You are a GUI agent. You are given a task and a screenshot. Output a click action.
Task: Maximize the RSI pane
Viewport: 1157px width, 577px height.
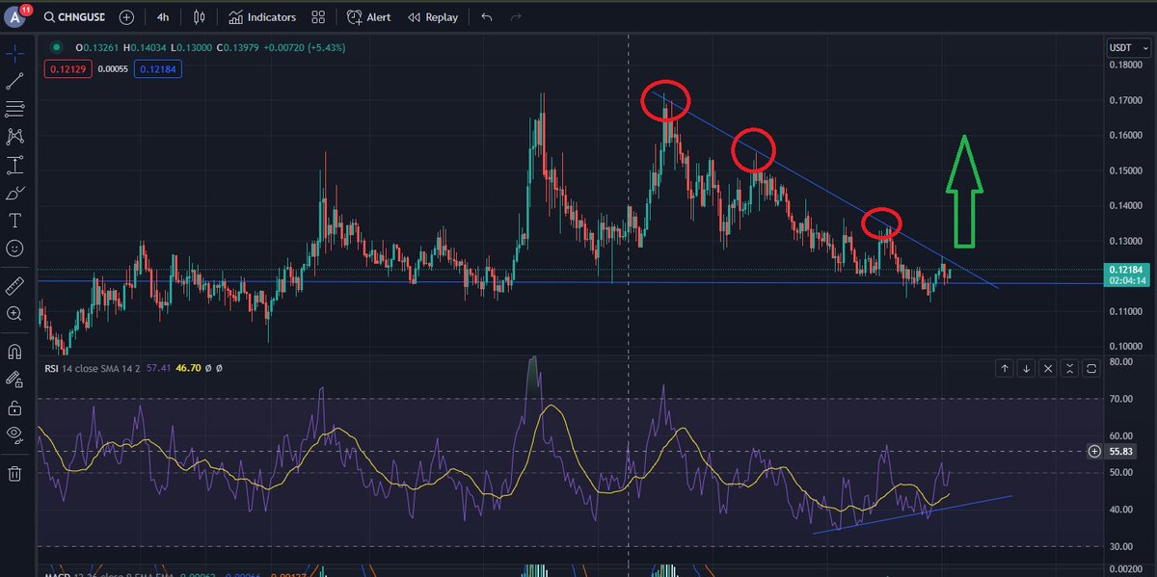(1092, 368)
